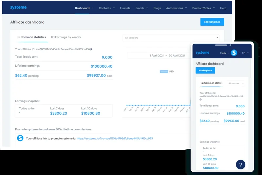This screenshot has height=175, width=262.
Task: Go to Funnels page
Action: [125, 8]
